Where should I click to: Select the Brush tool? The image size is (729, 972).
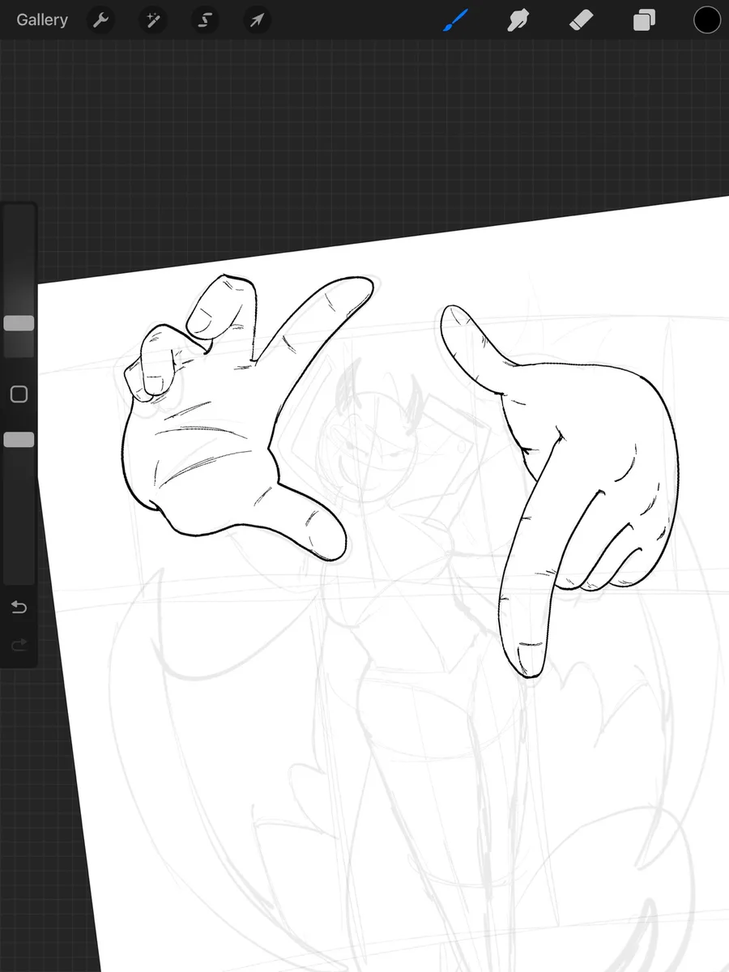[456, 19]
